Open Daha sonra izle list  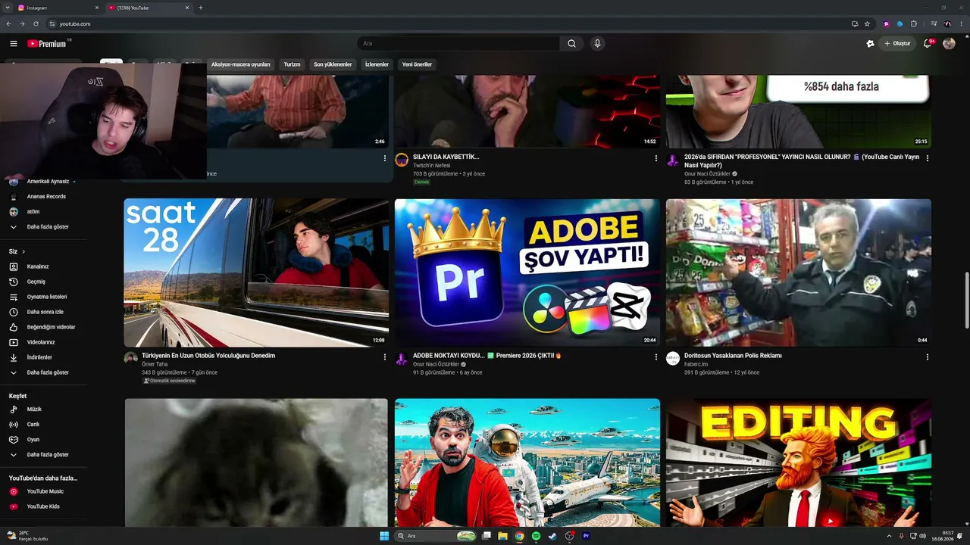click(x=44, y=312)
